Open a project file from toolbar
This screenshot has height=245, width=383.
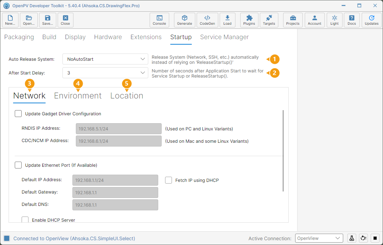pyautogui.click(x=29, y=20)
